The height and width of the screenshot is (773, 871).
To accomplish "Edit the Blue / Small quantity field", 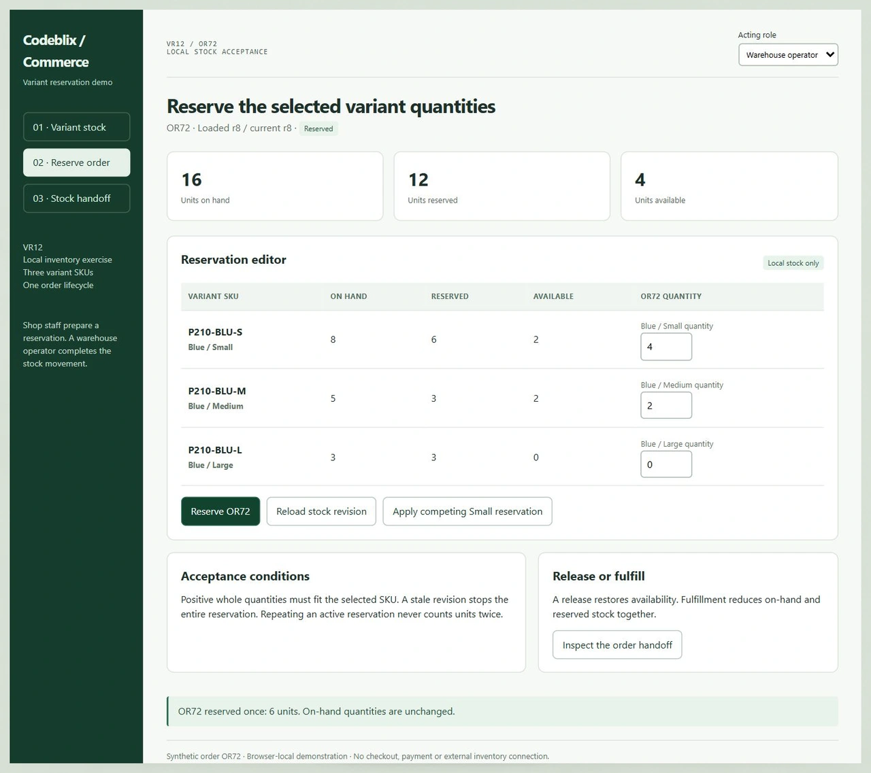I will click(666, 347).
